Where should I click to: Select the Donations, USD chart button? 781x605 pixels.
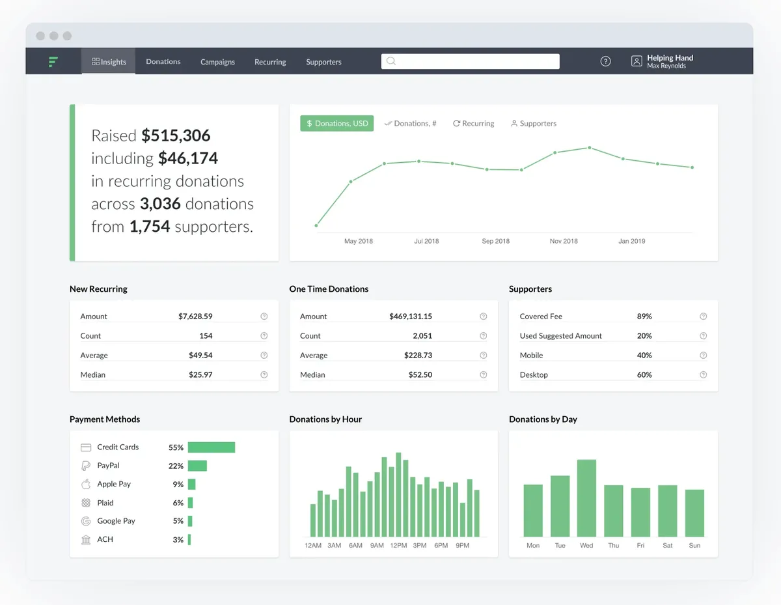pos(337,123)
